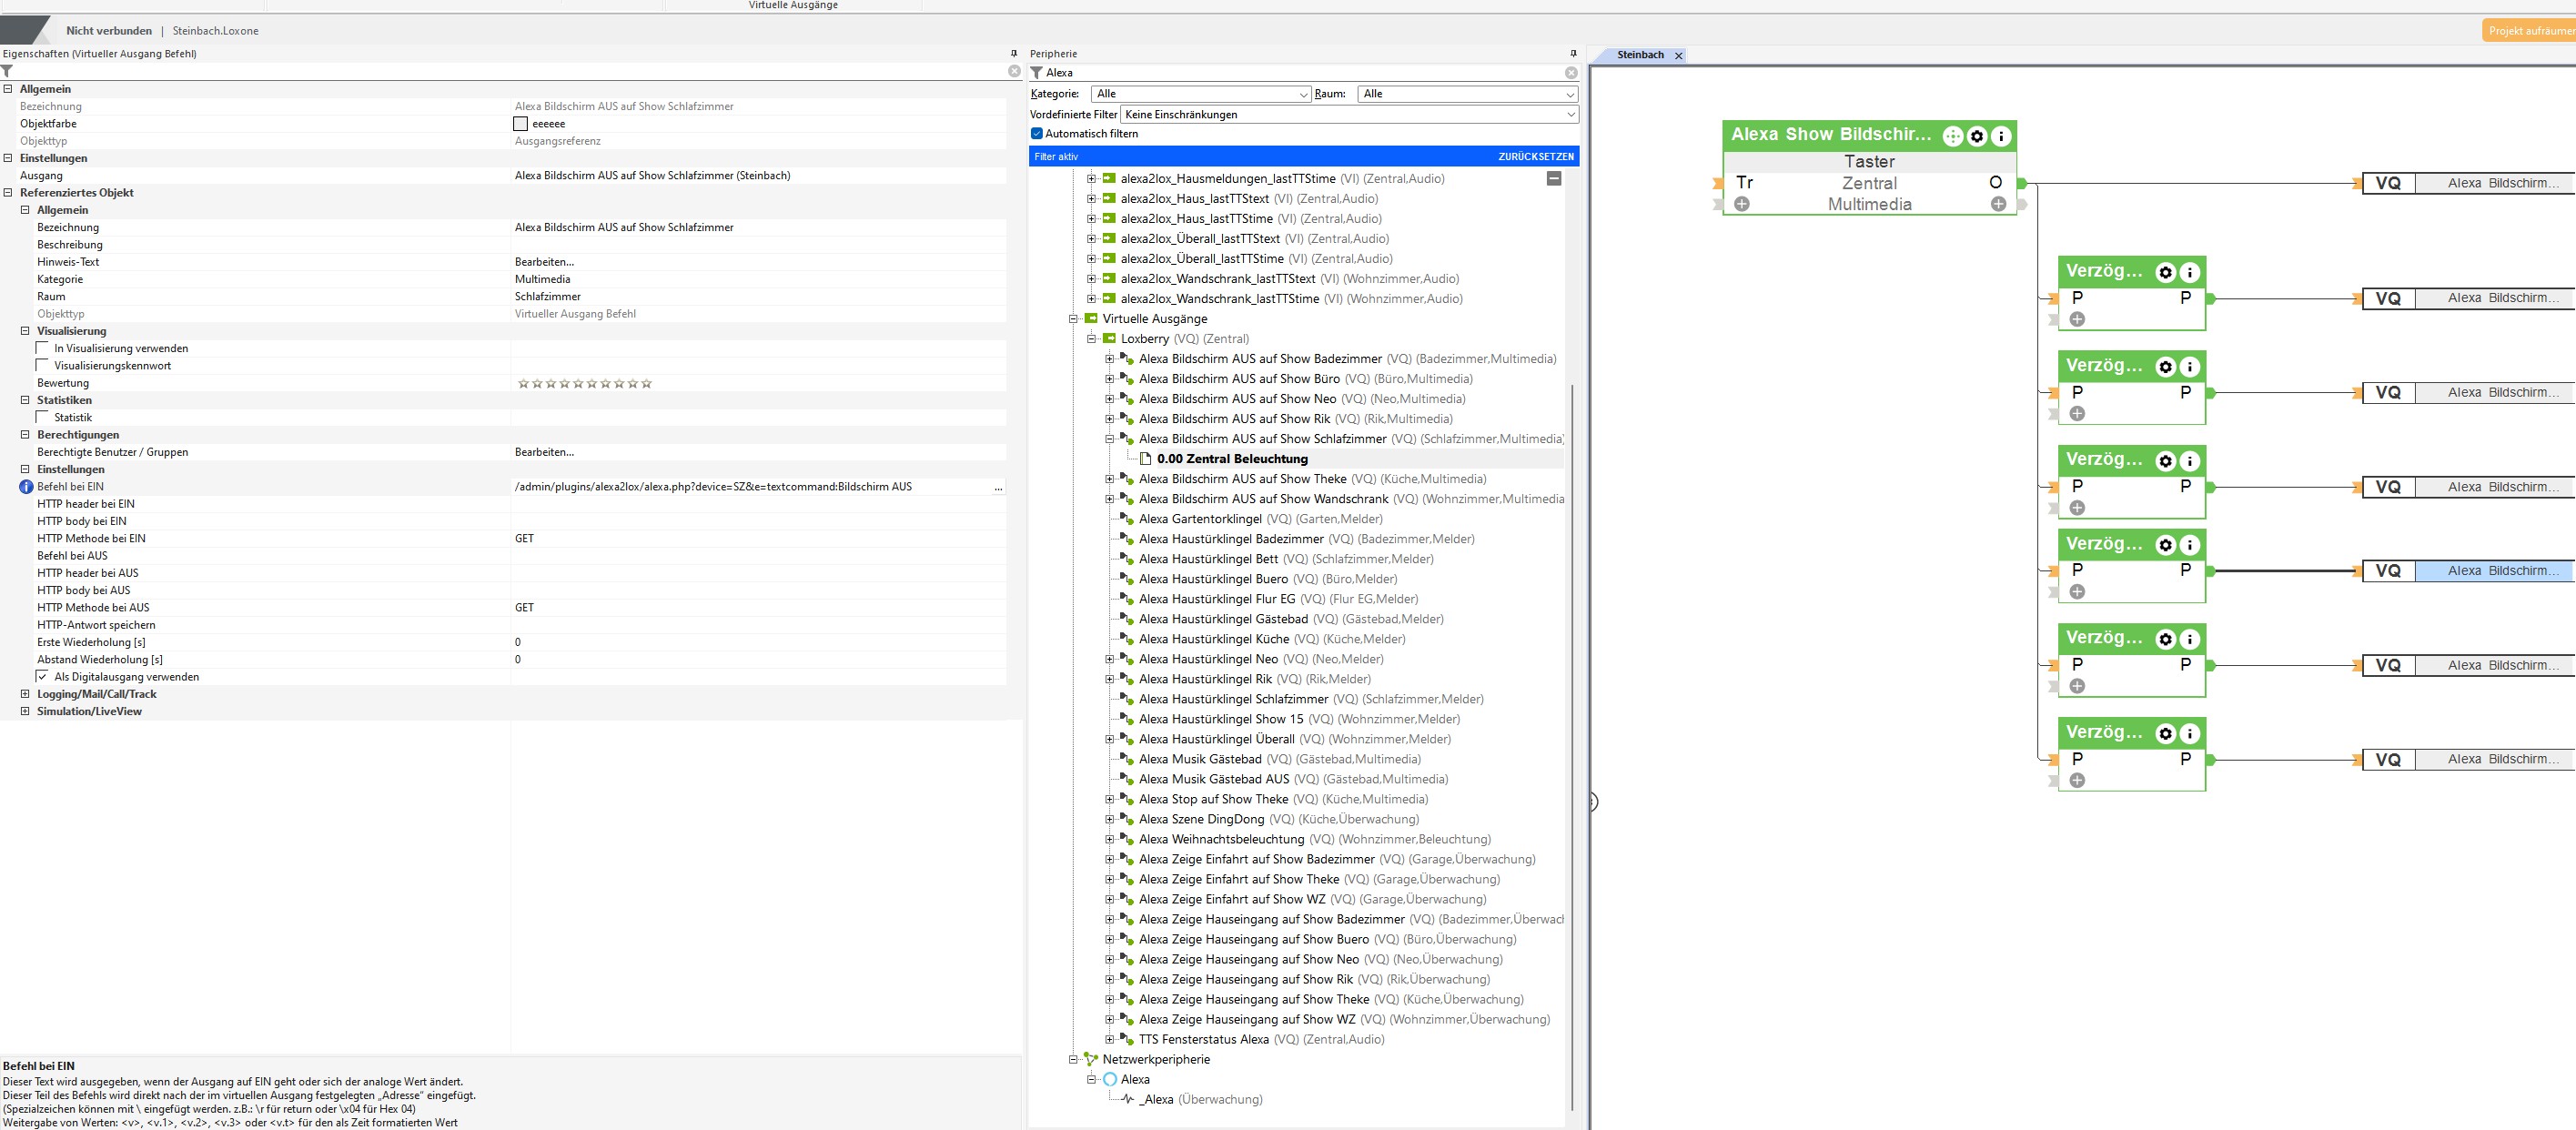Open the Kategorie dropdown

point(1200,94)
